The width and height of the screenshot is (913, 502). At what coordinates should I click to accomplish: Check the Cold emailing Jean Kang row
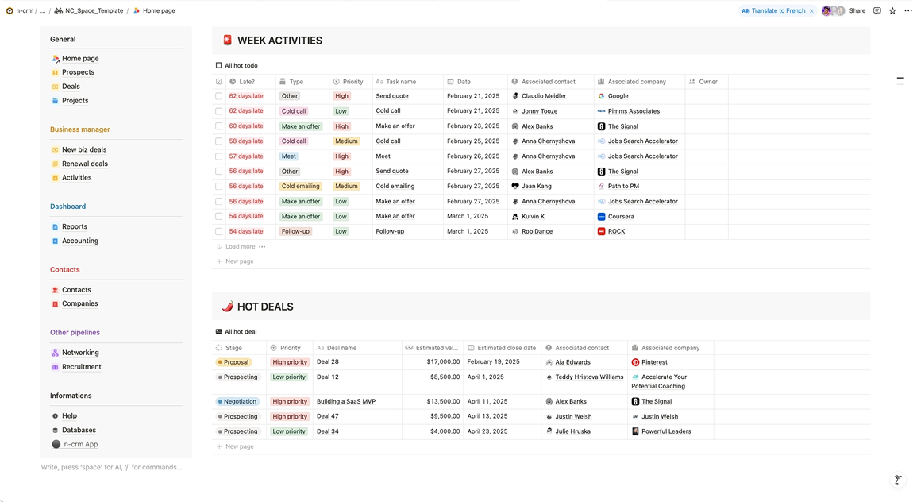click(x=219, y=187)
